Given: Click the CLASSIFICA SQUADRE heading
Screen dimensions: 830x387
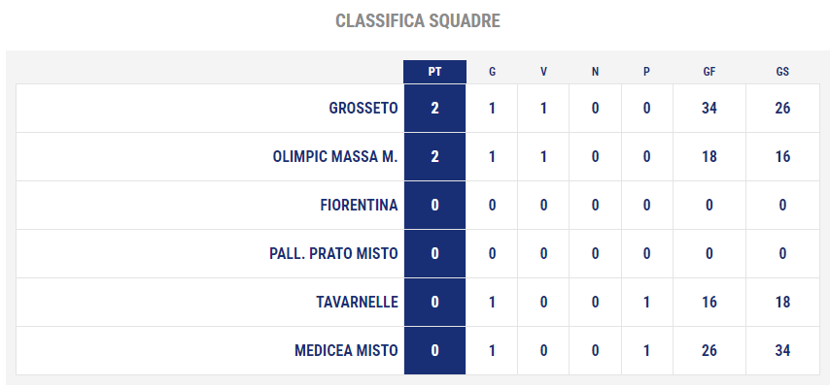Looking at the screenshot, I should point(418,20).
